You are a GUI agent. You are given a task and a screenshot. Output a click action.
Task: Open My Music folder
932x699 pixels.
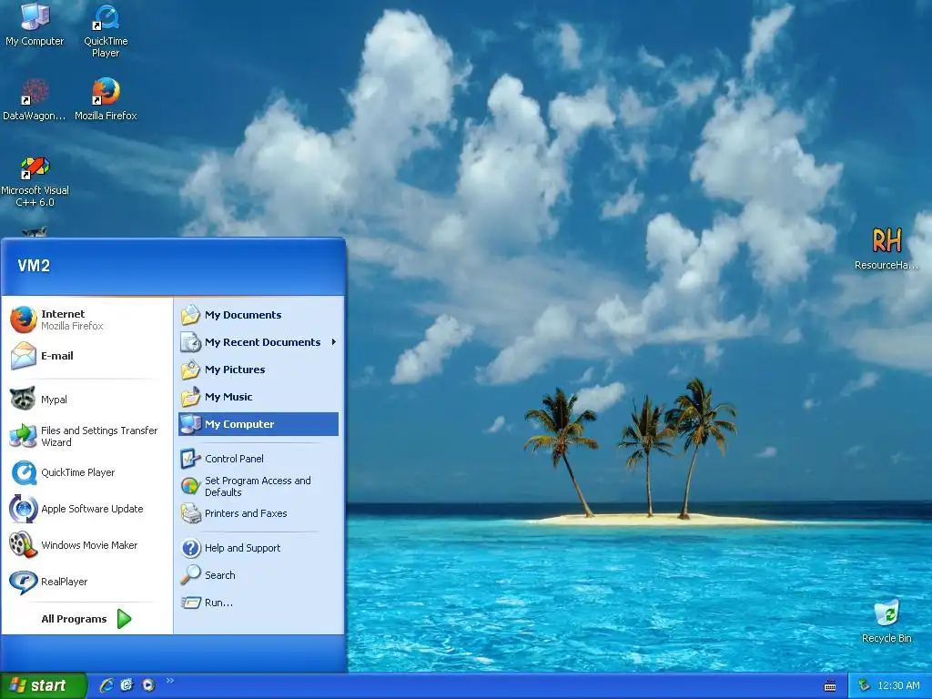point(258,397)
